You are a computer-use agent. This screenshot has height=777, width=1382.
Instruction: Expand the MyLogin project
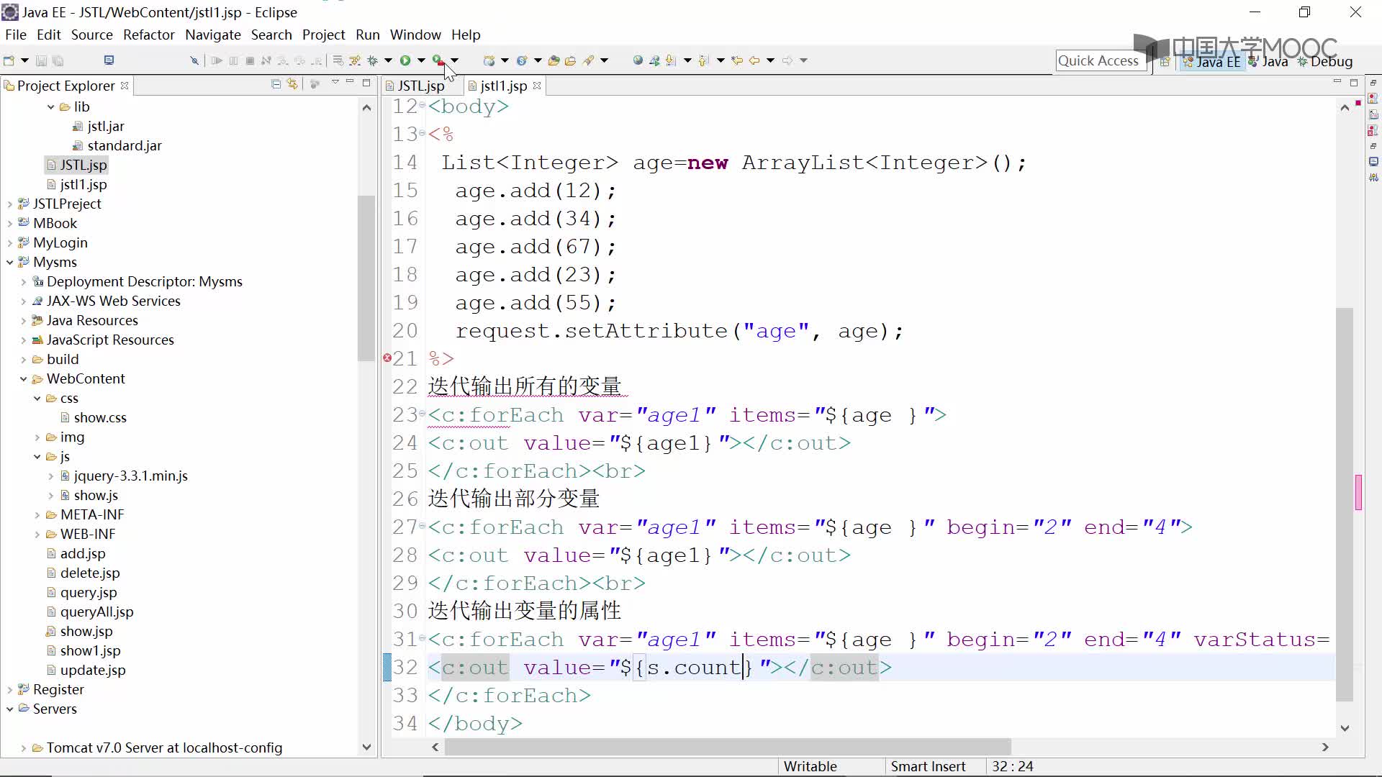(9, 243)
